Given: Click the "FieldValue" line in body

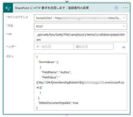Looking at the screenshot, I should click(x=50, y=77).
